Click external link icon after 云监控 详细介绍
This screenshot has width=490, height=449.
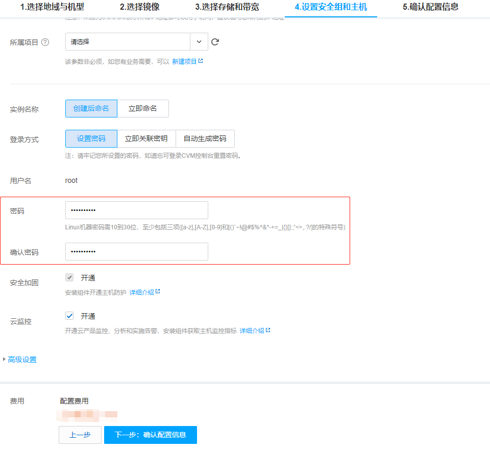pyautogui.click(x=268, y=330)
